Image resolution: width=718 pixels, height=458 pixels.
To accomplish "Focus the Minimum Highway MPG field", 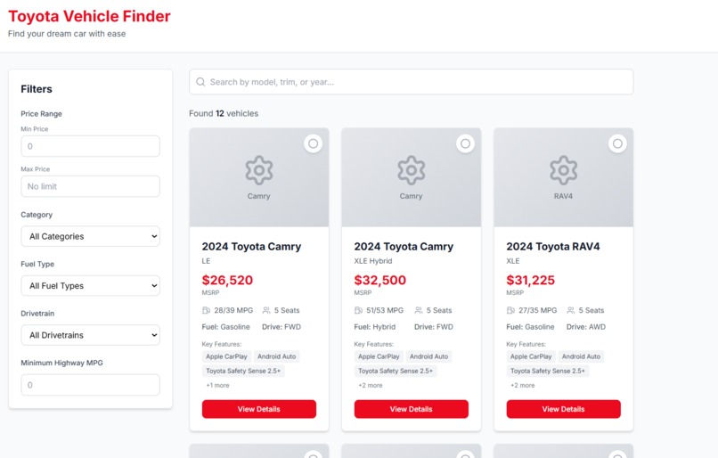I will tap(90, 385).
